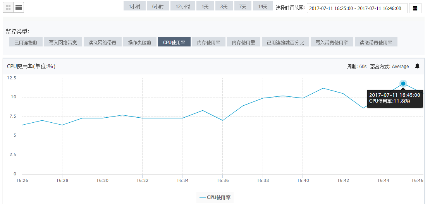Open the 内存使用量 monitoring tab
This screenshot has height=204, width=430.
(x=244, y=43)
